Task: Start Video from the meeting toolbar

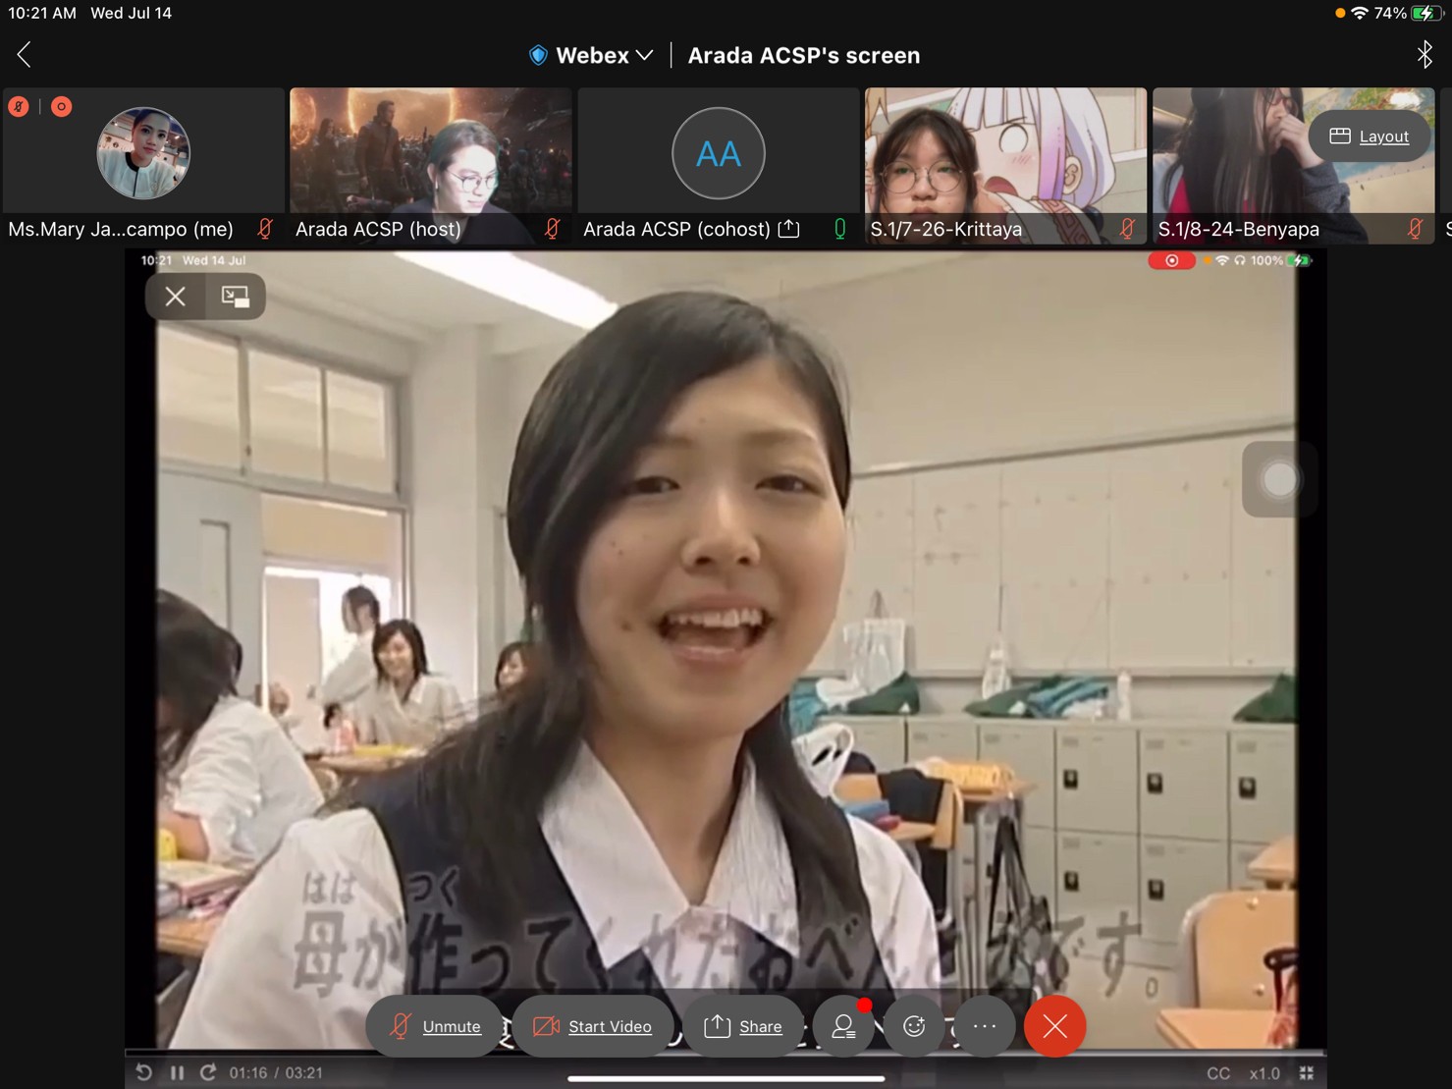Action: 593,1026
